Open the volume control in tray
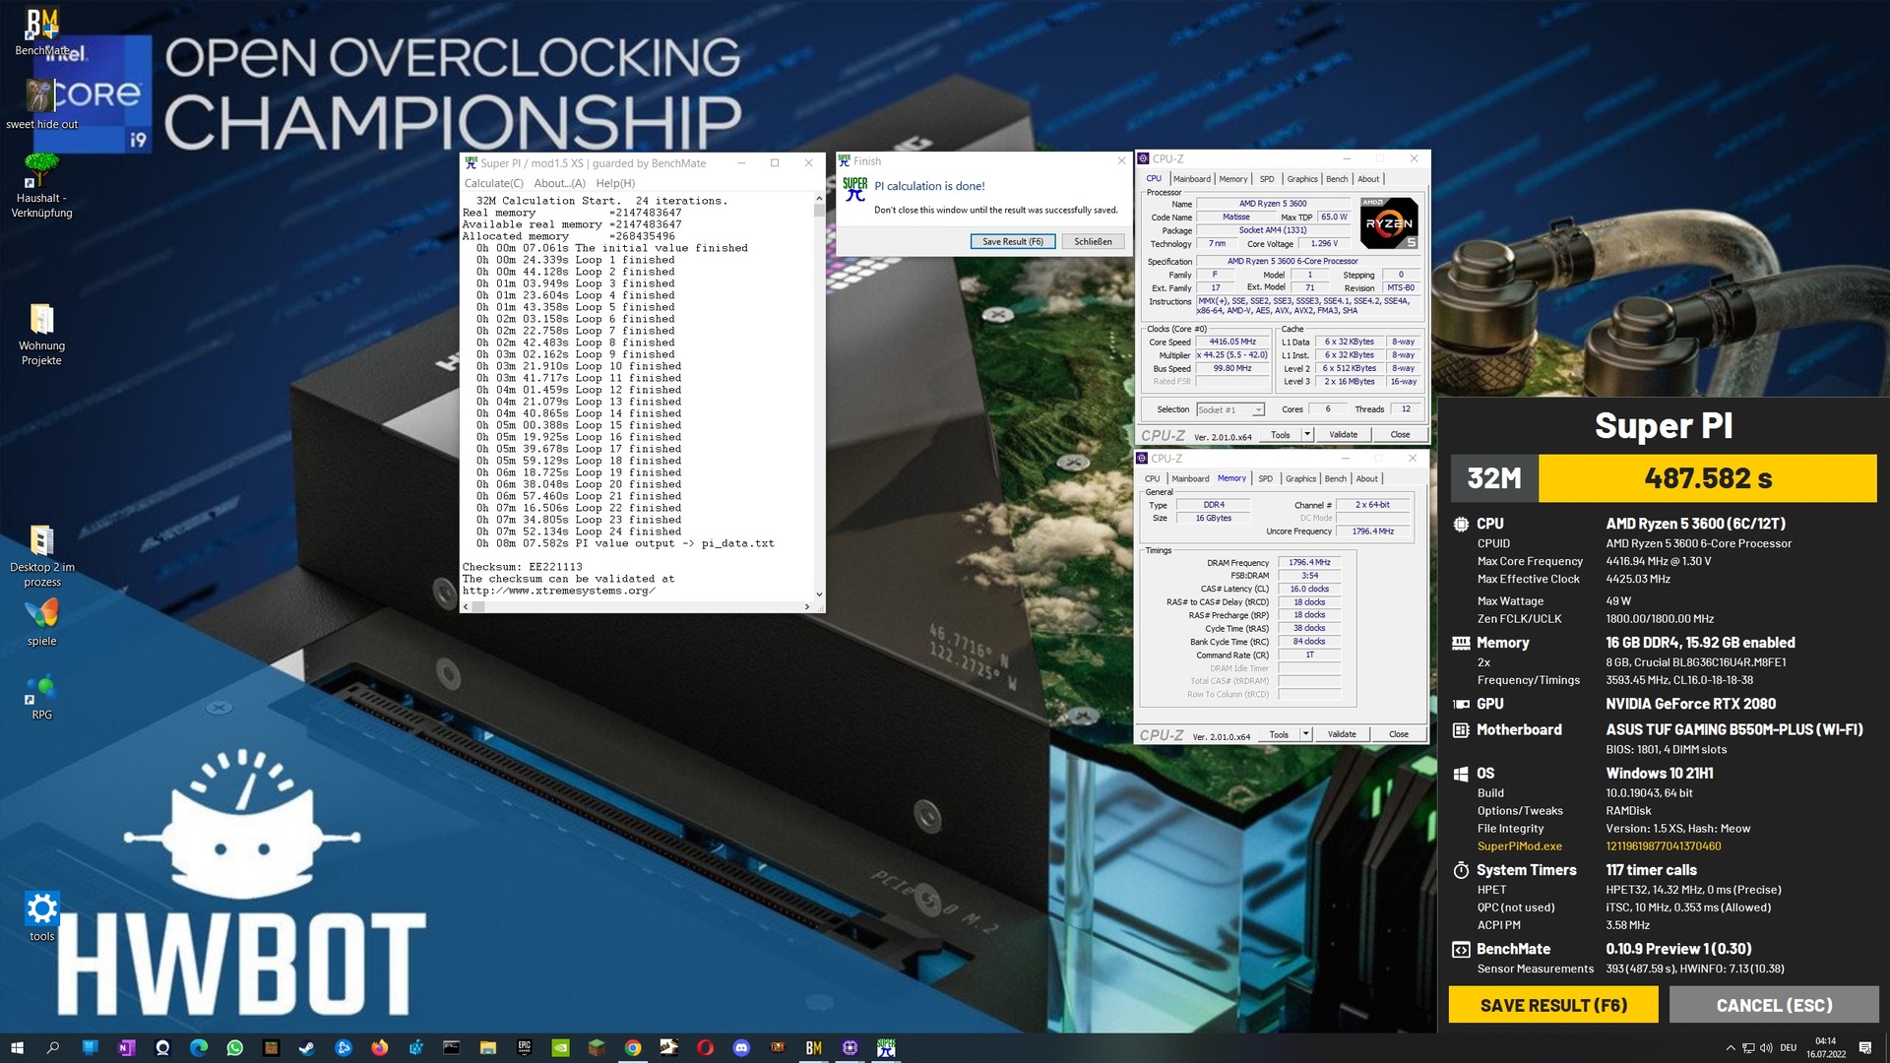The height and width of the screenshot is (1063, 1890). click(x=1766, y=1048)
